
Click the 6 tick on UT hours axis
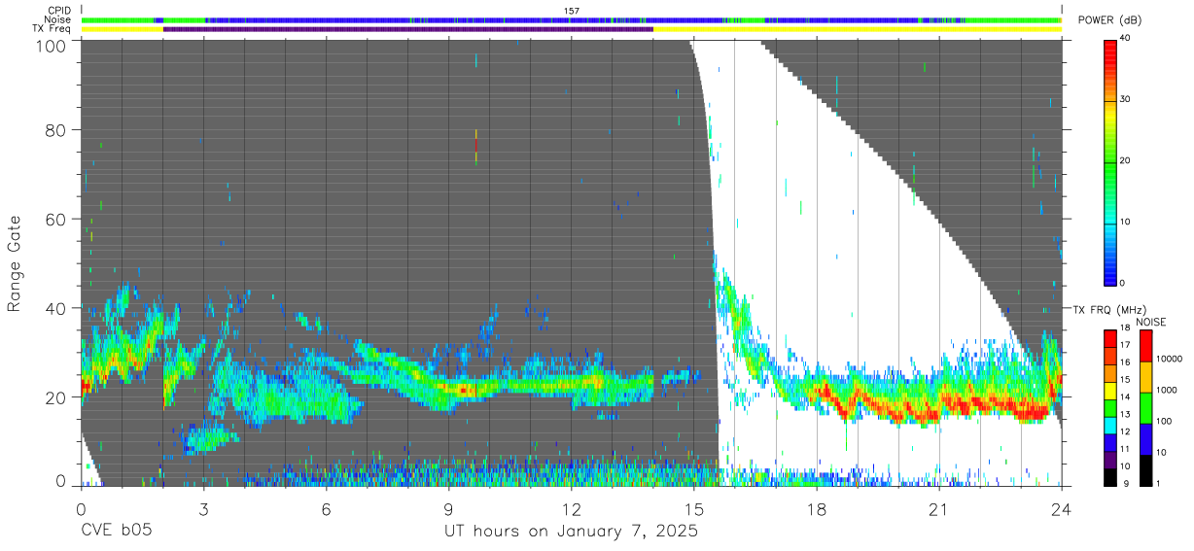point(327,508)
